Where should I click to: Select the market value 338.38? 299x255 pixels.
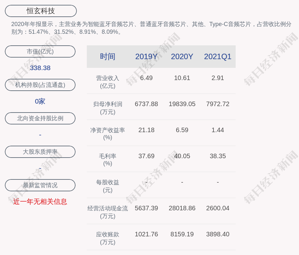[x=40, y=68]
